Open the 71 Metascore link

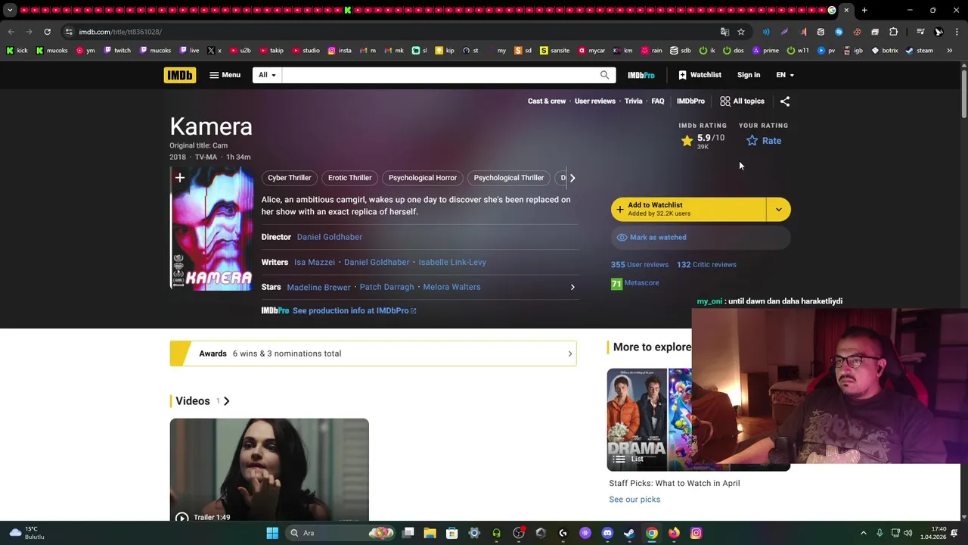pos(635,283)
